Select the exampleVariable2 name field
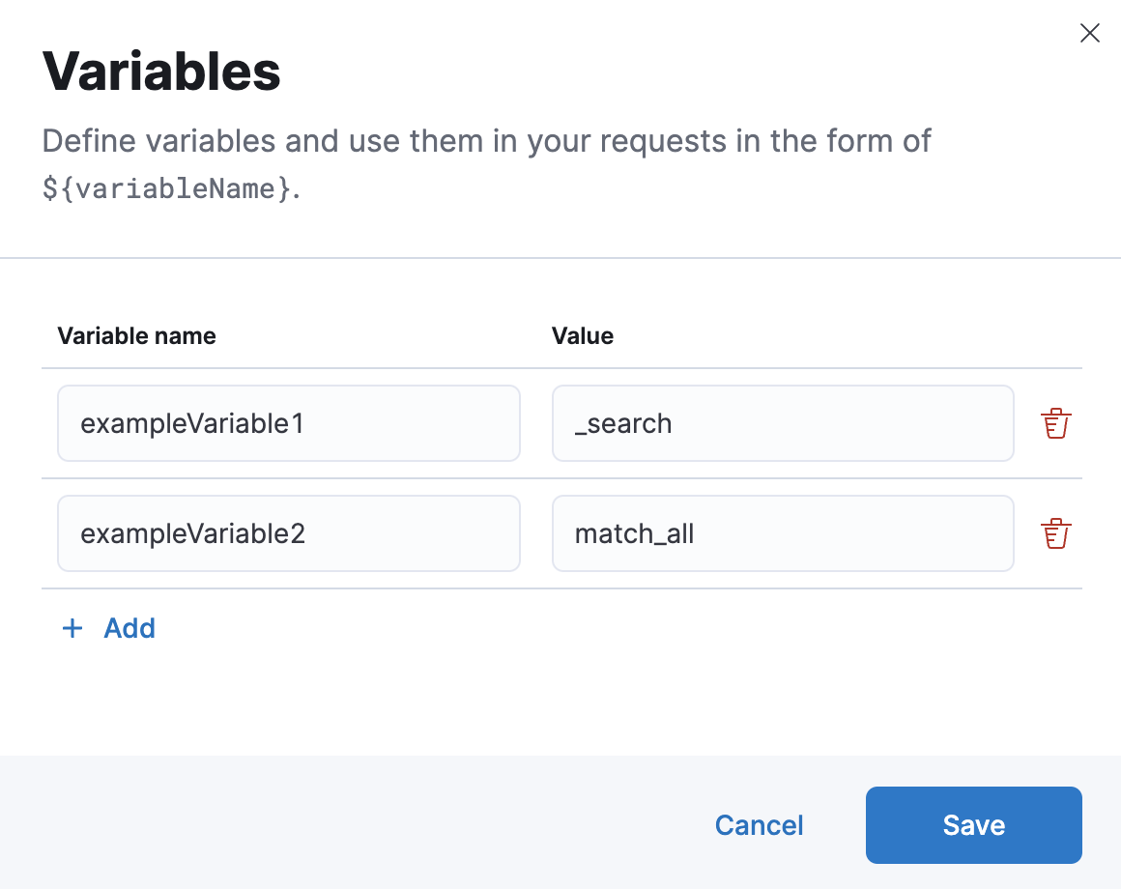1121x889 pixels. (288, 532)
